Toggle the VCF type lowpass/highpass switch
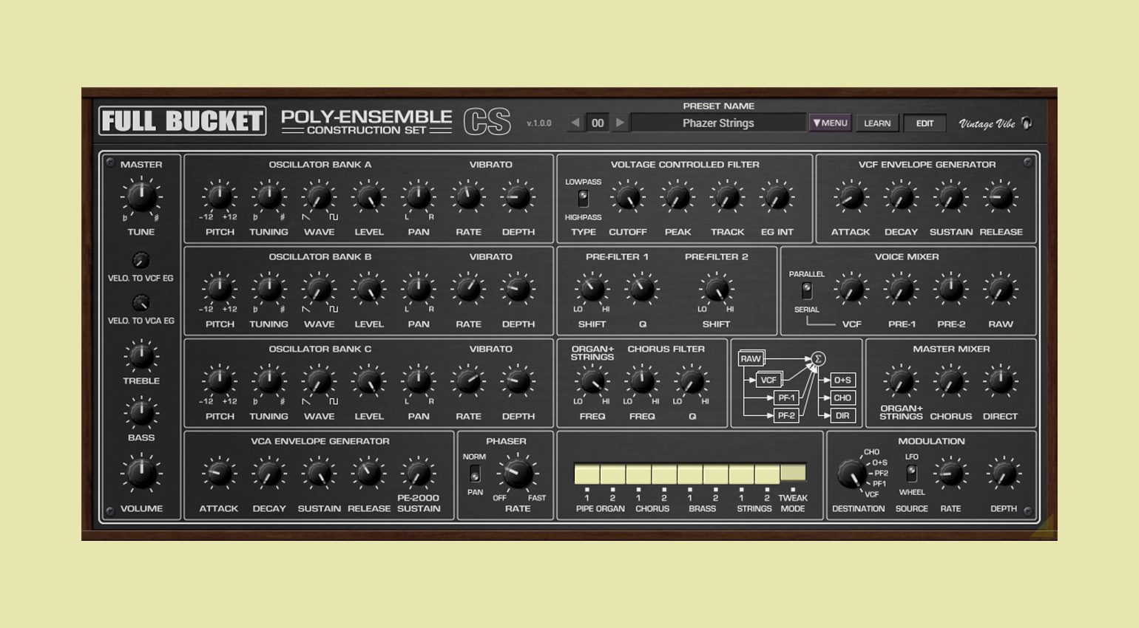Image resolution: width=1139 pixels, height=628 pixels. [x=583, y=198]
